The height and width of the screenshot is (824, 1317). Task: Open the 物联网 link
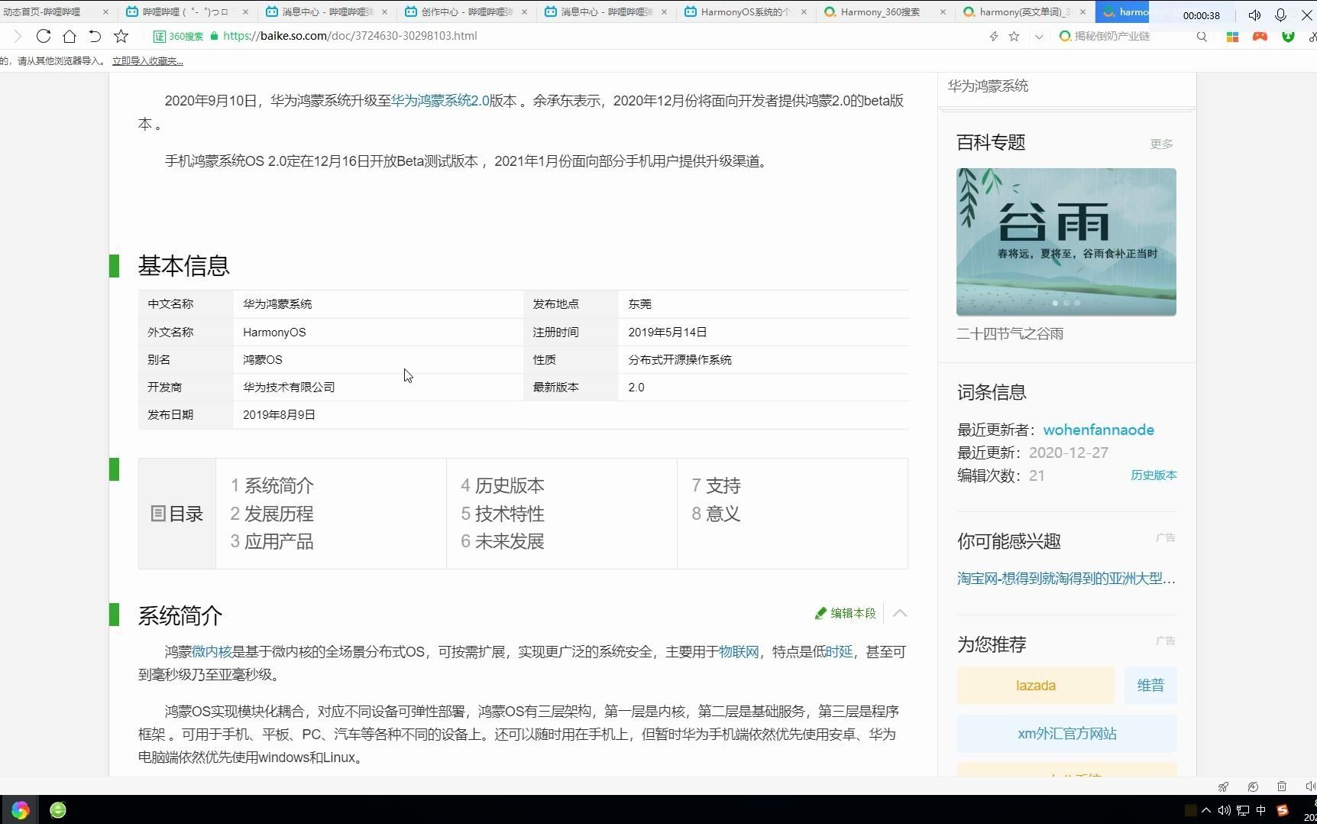(x=739, y=652)
